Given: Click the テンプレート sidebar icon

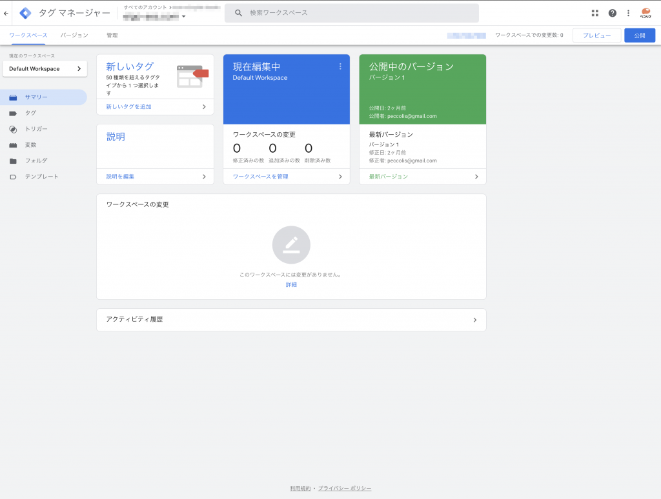Looking at the screenshot, I should [x=13, y=177].
